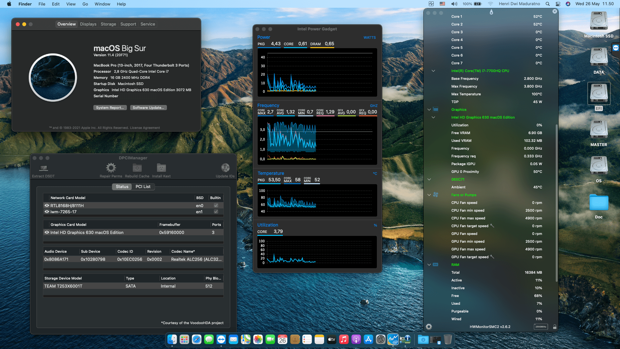Click the volume icon in menu bar
Viewport: 620px width, 349px height.
(454, 4)
